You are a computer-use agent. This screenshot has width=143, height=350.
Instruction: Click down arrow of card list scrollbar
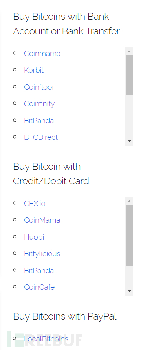129,291
